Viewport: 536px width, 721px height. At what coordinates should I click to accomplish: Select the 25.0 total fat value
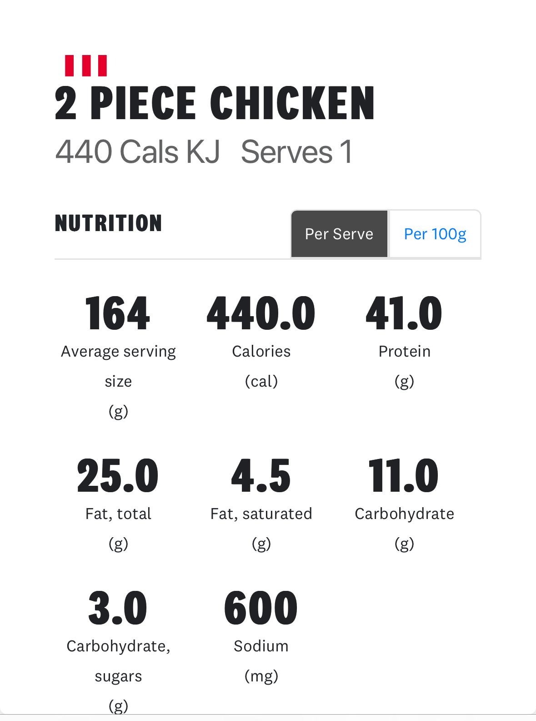(118, 475)
